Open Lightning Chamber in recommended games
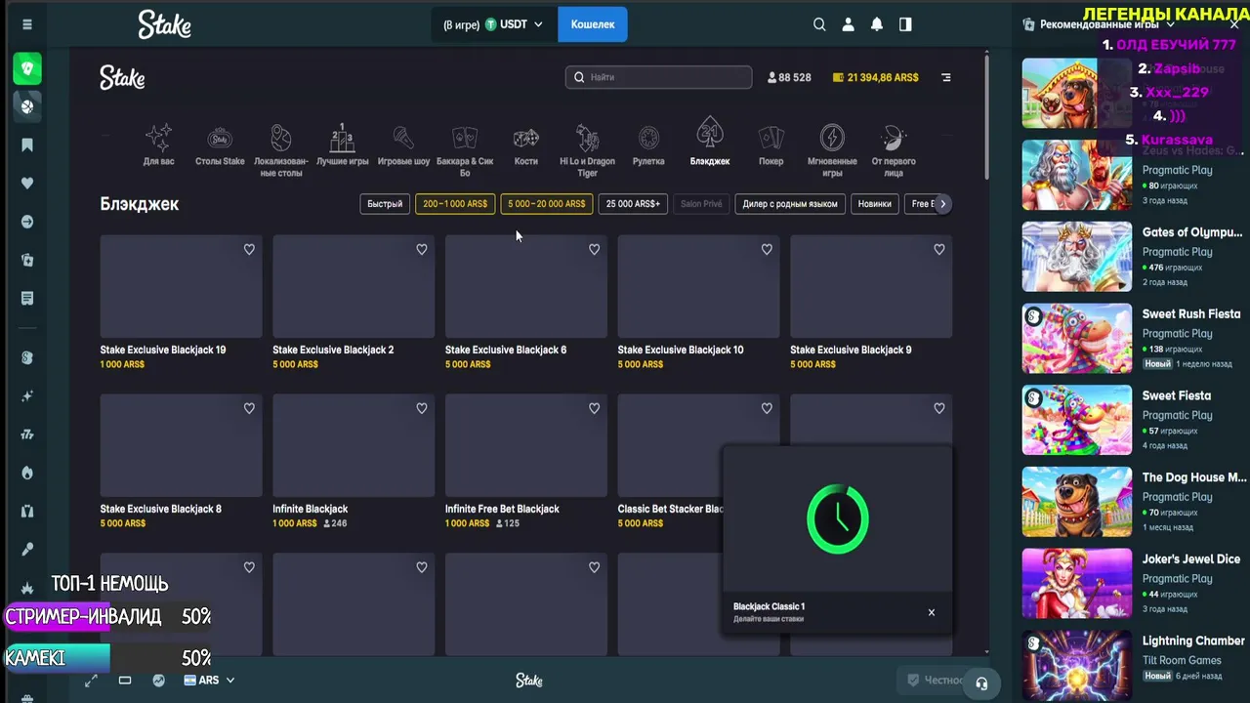 (x=1193, y=641)
